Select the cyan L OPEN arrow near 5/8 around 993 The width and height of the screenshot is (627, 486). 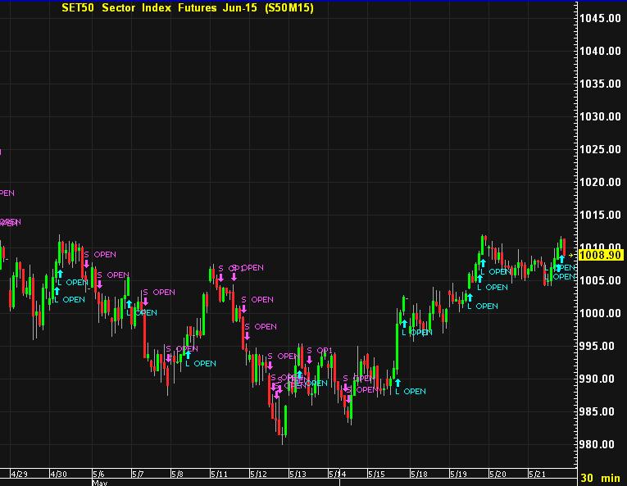point(188,354)
